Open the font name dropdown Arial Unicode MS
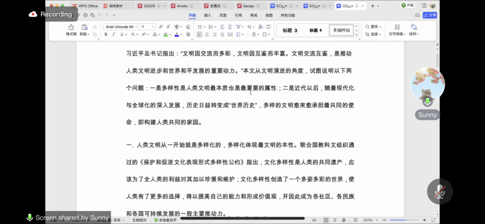Image resolution: width=485 pixels, height=224 pixels. [x=120, y=27]
